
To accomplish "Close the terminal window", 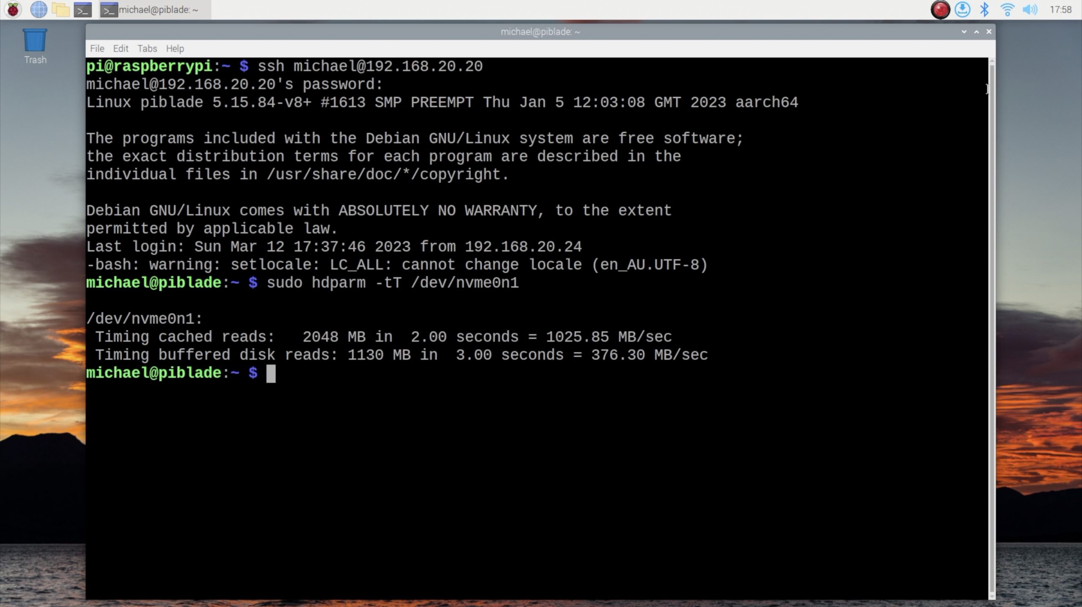I will pos(989,32).
